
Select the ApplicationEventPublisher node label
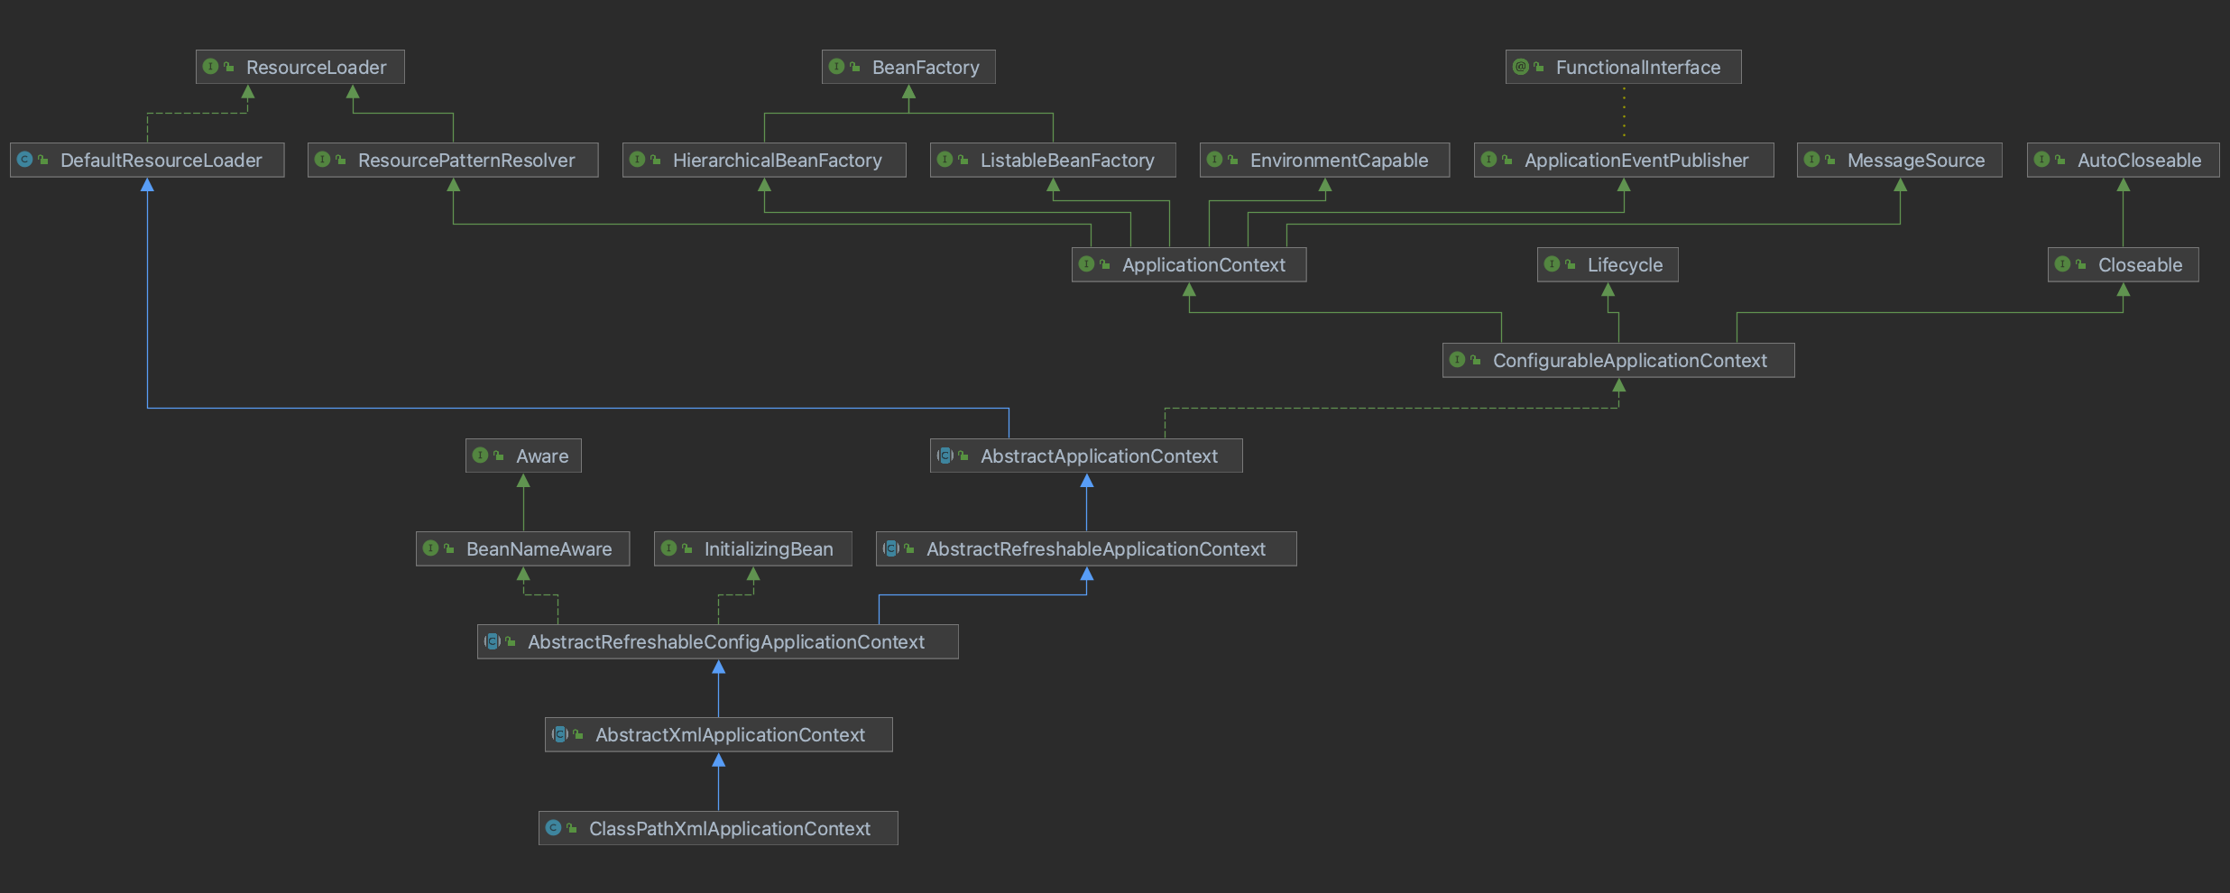[1636, 161]
